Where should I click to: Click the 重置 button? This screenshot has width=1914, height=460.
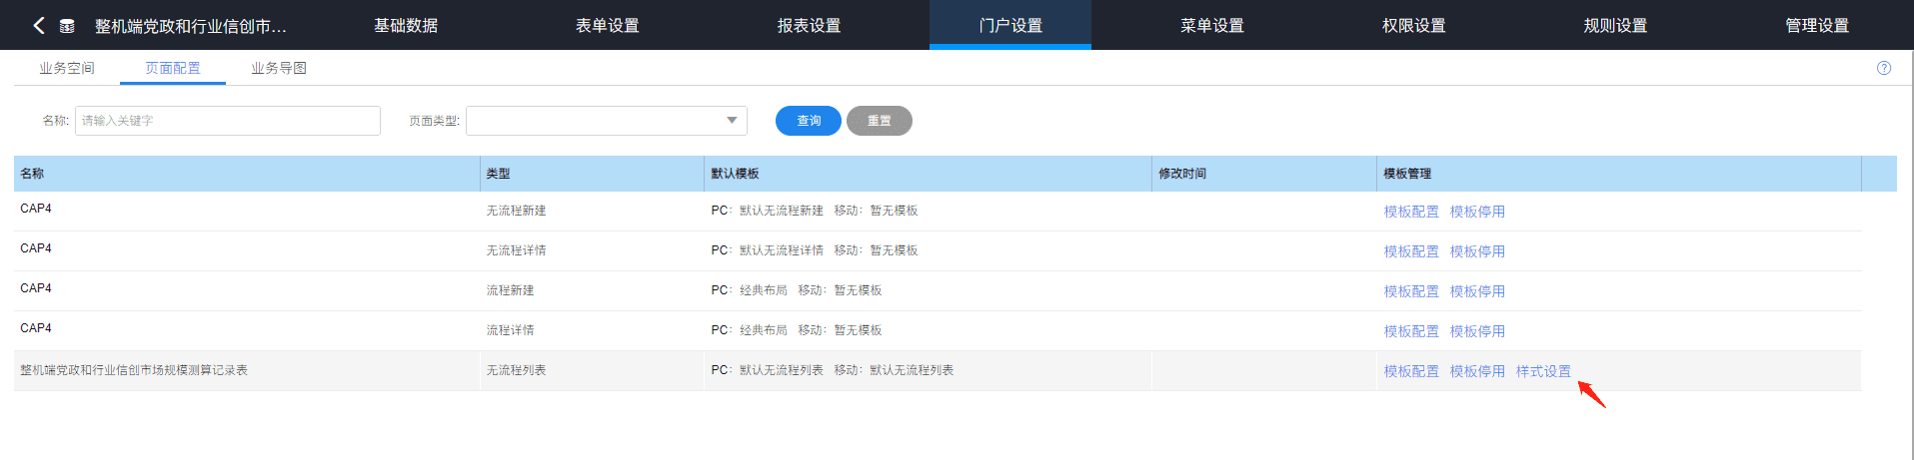(880, 121)
